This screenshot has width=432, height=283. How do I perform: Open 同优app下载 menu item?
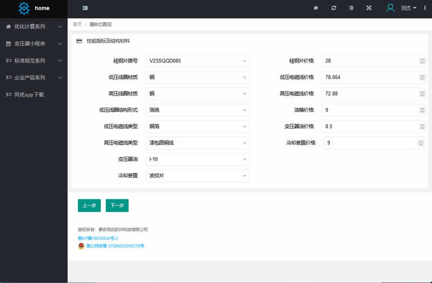[33, 95]
